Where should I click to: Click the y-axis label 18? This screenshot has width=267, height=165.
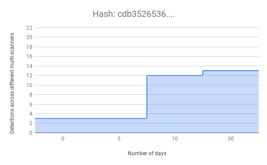coord(29,47)
